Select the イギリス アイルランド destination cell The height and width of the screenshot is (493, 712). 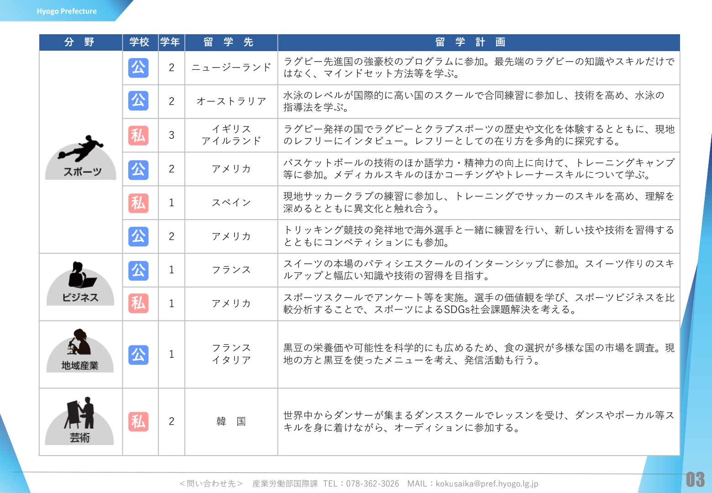(231, 135)
